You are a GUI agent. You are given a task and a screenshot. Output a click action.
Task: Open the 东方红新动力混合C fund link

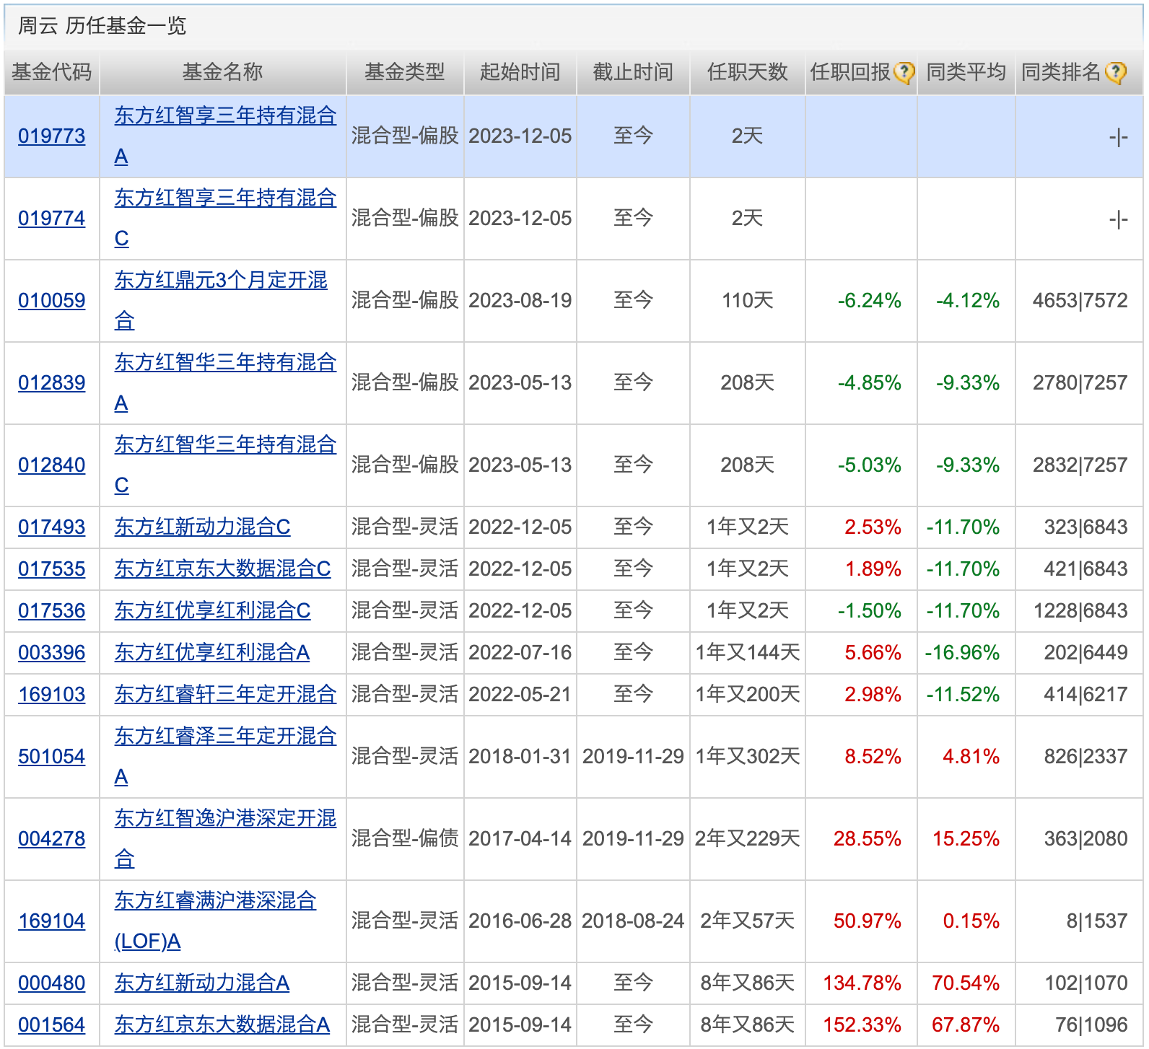coord(202,527)
